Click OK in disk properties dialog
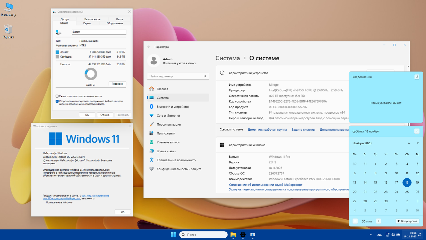Image resolution: width=426 pixels, height=240 pixels. click(x=87, y=115)
